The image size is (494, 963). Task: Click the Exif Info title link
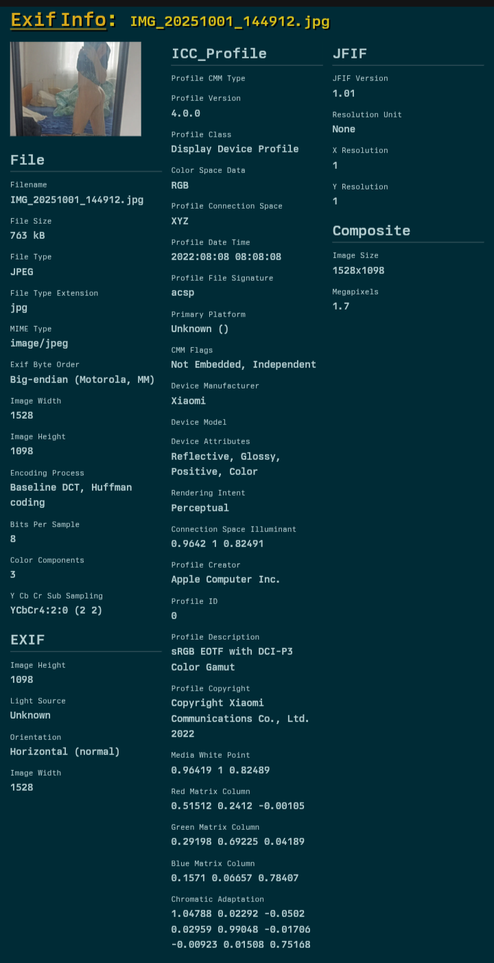(x=58, y=21)
